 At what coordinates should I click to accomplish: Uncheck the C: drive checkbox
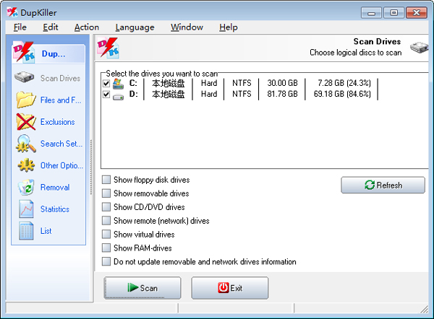(106, 83)
